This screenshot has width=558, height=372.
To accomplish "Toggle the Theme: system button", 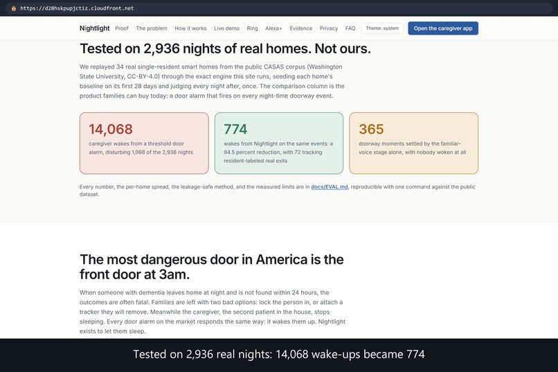I will coord(382,28).
